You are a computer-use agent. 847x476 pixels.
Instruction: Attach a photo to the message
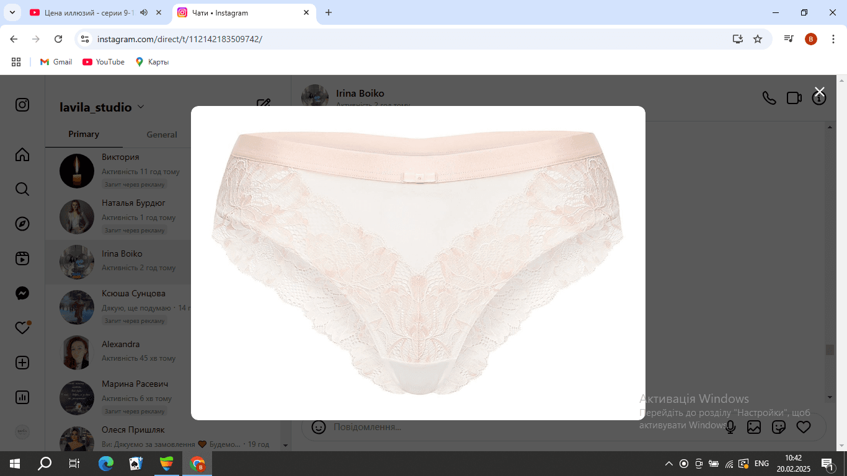point(754,427)
